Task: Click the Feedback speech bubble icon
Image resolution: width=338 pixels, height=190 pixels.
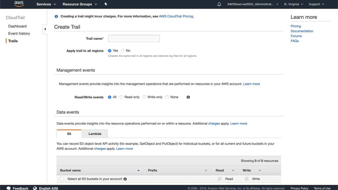Action: point(8,188)
